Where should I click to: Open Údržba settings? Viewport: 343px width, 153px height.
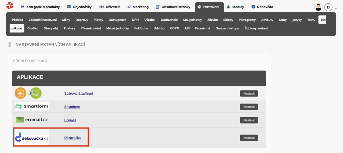[159, 28]
